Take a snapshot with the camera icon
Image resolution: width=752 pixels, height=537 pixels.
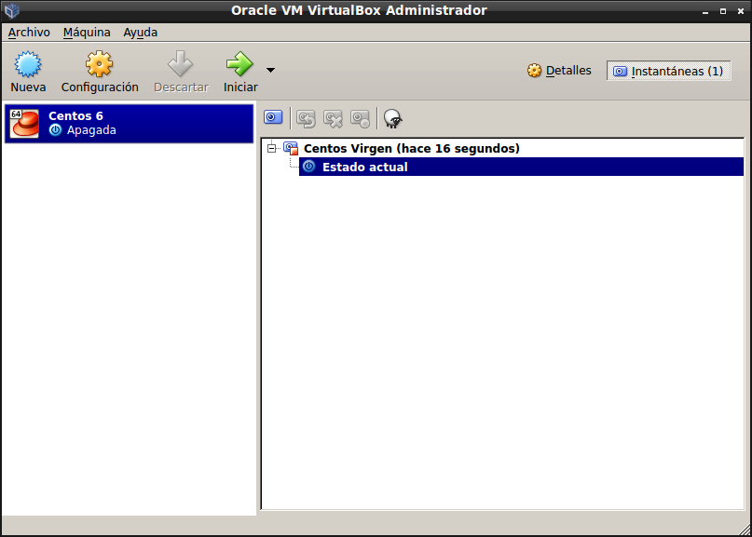[x=273, y=117]
